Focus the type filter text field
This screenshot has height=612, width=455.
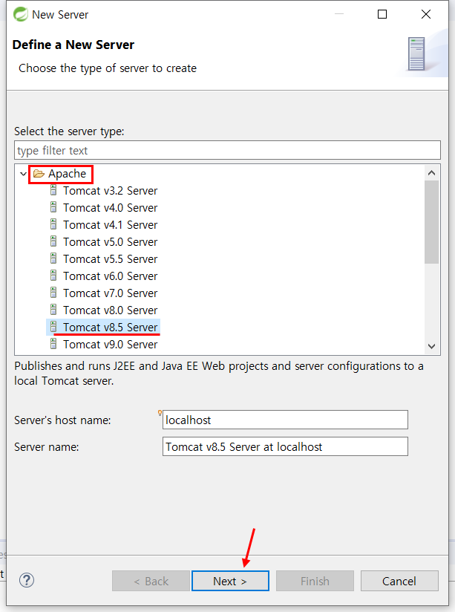click(x=227, y=150)
